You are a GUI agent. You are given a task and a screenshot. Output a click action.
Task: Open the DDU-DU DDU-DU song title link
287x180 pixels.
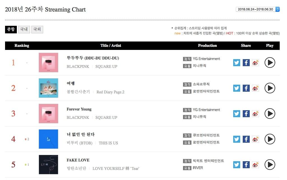pos(93,58)
